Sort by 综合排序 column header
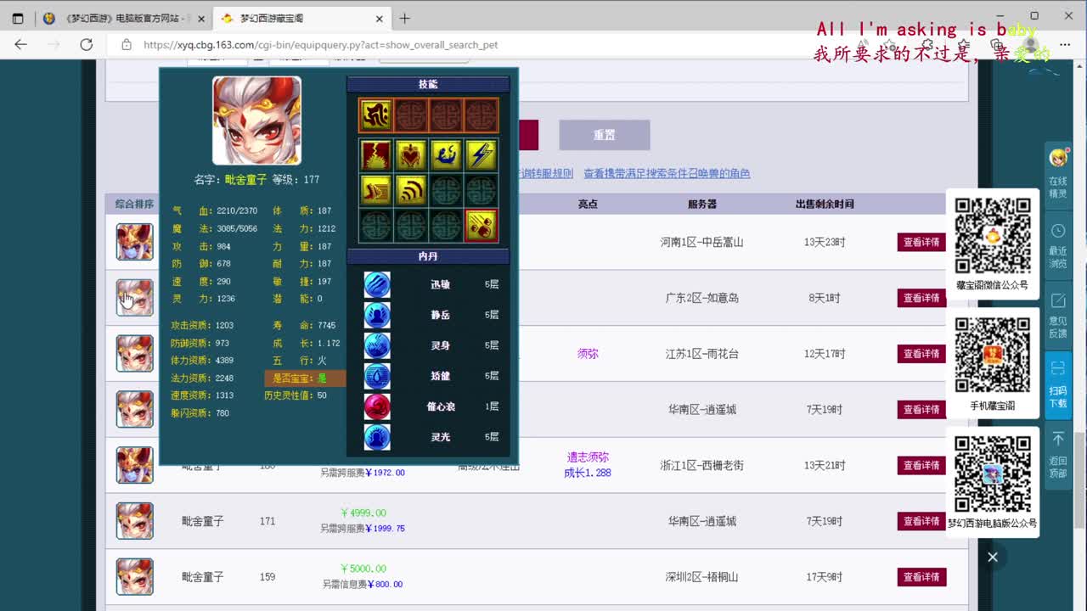The image size is (1087, 611). [x=134, y=204]
